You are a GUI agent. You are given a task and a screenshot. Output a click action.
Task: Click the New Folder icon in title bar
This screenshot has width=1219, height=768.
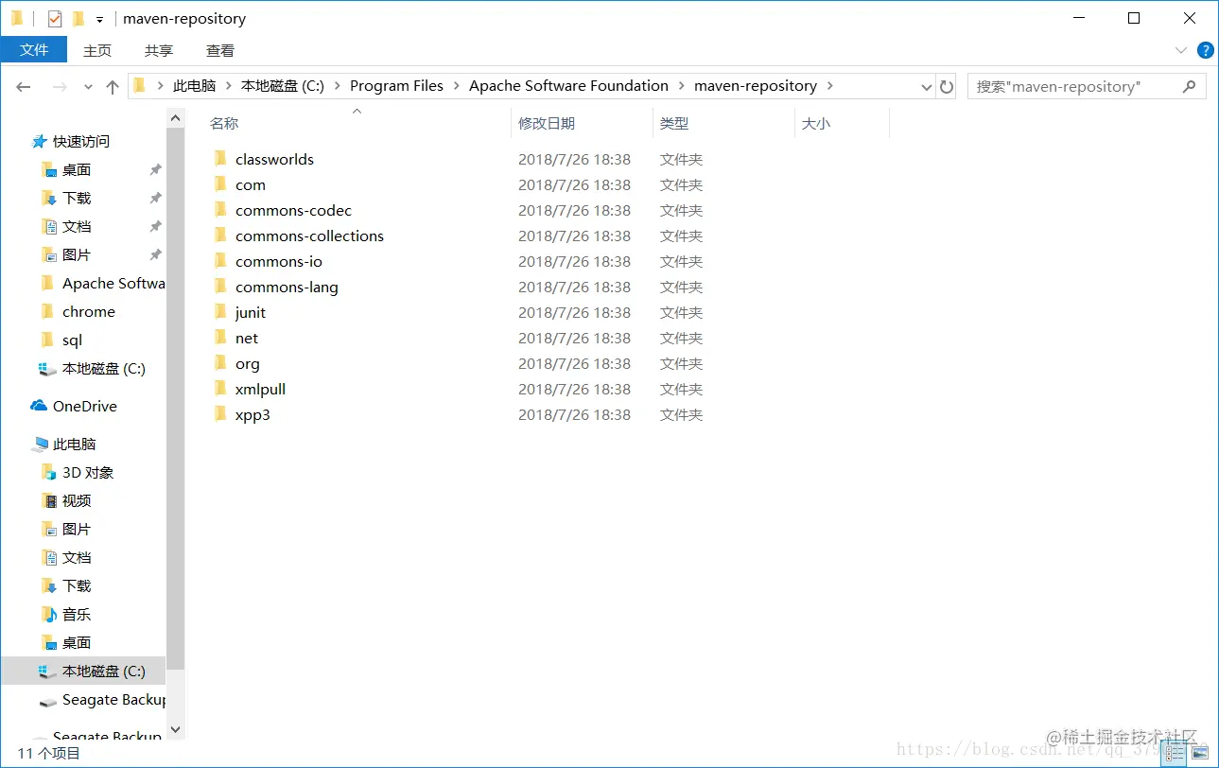78,18
